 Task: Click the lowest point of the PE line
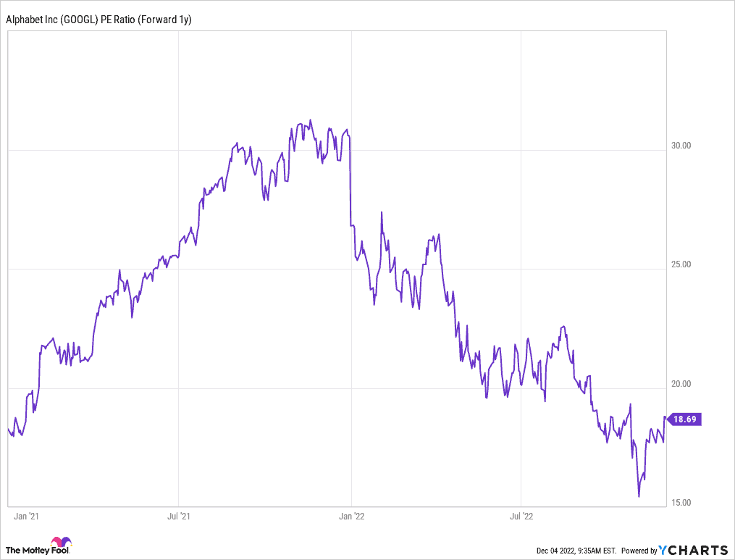point(639,496)
